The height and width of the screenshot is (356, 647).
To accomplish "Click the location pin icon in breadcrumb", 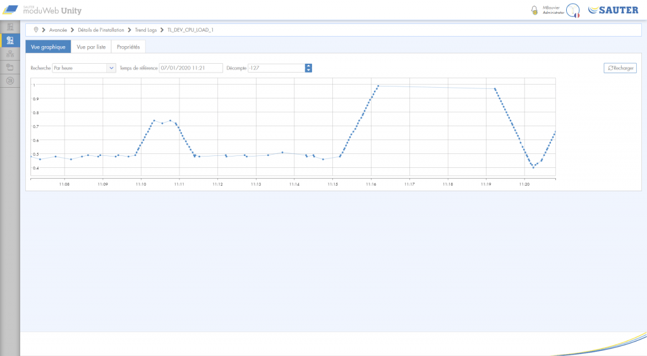I will tap(36, 30).
